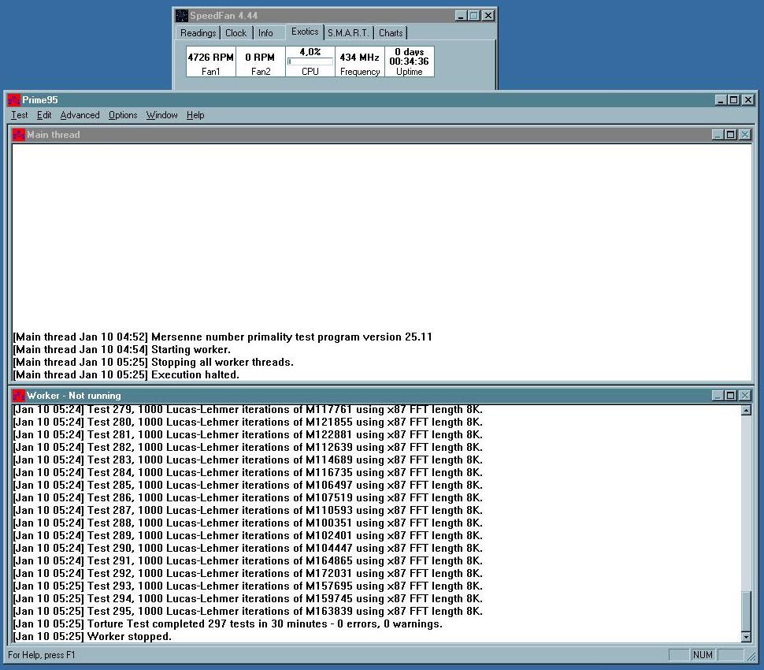Click the Fan2 0 RPM reading
The height and width of the screenshot is (670, 764).
click(261, 61)
